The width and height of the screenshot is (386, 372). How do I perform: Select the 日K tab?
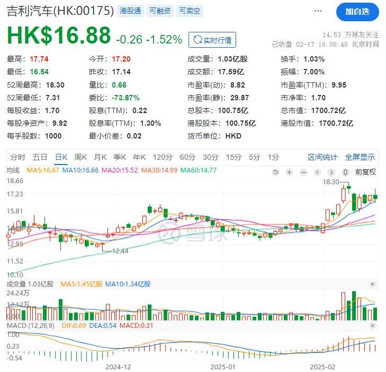pos(61,158)
